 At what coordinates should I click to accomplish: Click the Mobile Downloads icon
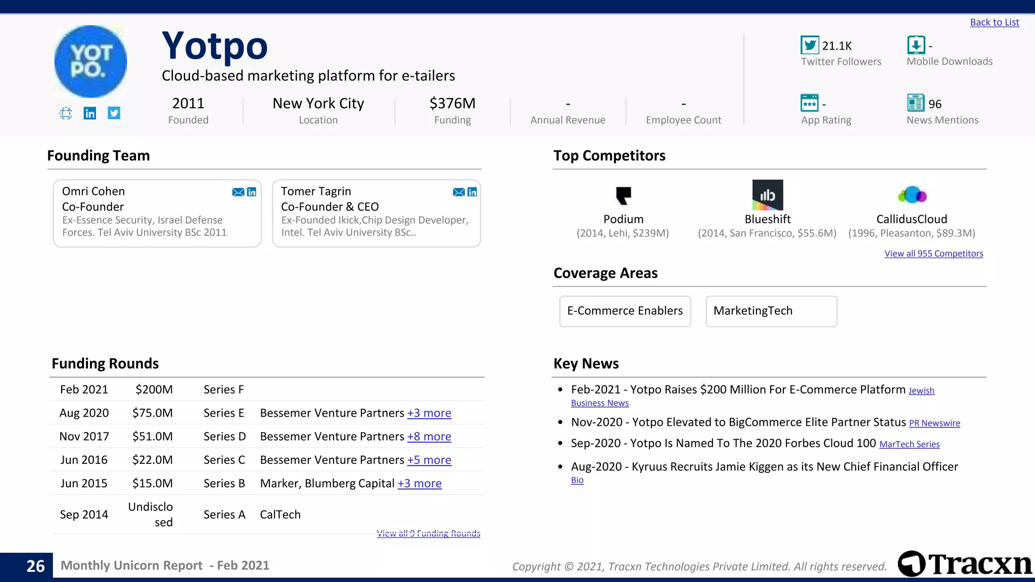point(916,45)
